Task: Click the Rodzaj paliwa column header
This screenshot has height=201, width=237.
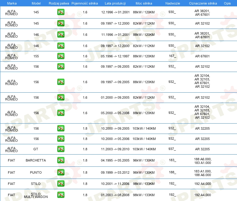Action: click(x=59, y=3)
